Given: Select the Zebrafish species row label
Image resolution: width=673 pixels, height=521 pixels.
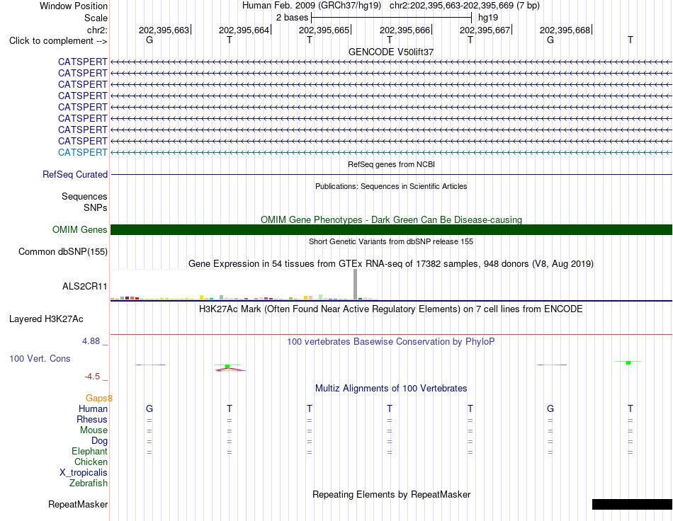Looking at the screenshot, I should (x=89, y=483).
